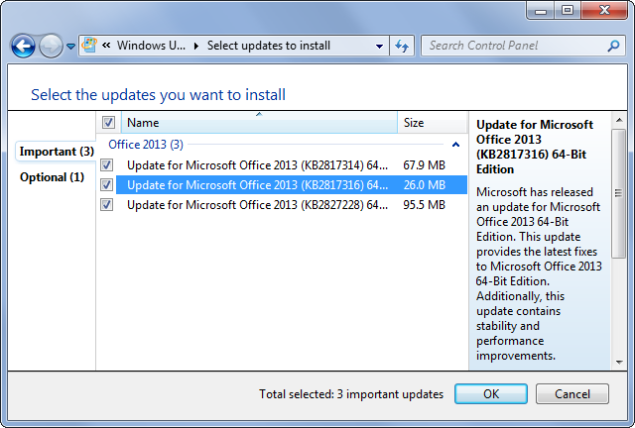Click the Forward navigation arrow
The image size is (635, 428).
click(x=51, y=46)
